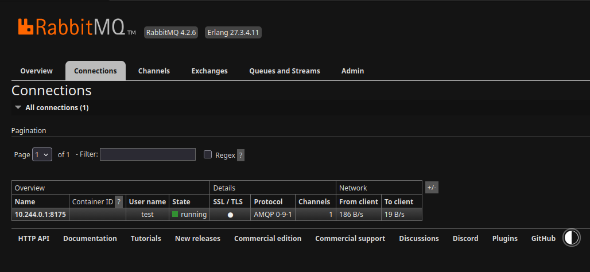Viewport: 590px width, 272px height.
Task: Go to the Exchanges tab
Action: pos(209,71)
